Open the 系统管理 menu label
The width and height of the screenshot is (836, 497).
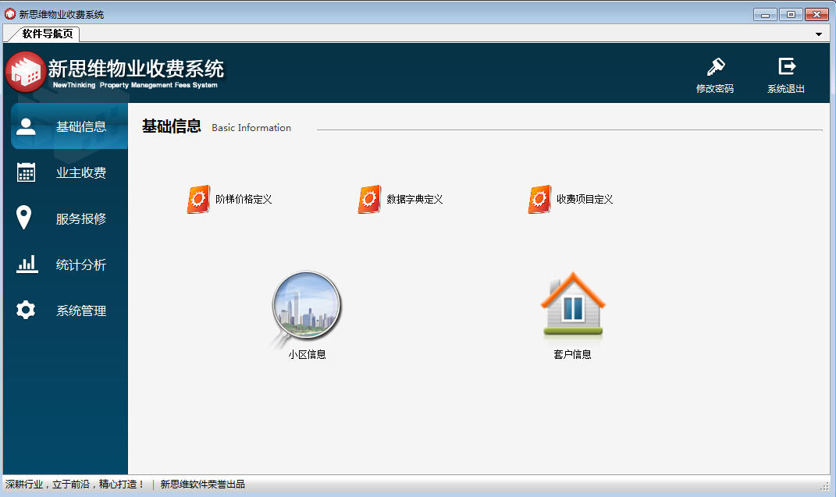[x=81, y=311]
